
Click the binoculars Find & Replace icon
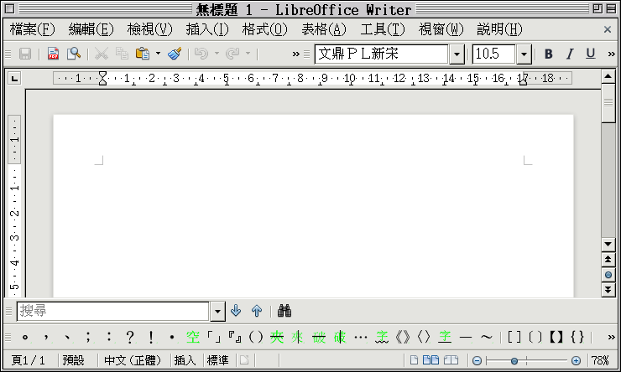click(284, 311)
